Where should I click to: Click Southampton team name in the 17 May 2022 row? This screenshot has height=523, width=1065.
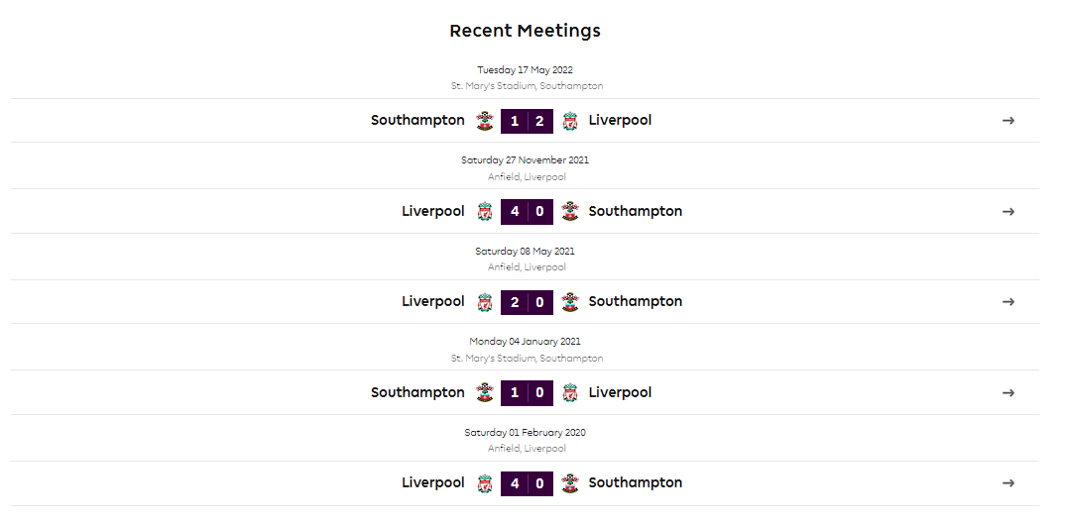coord(417,121)
